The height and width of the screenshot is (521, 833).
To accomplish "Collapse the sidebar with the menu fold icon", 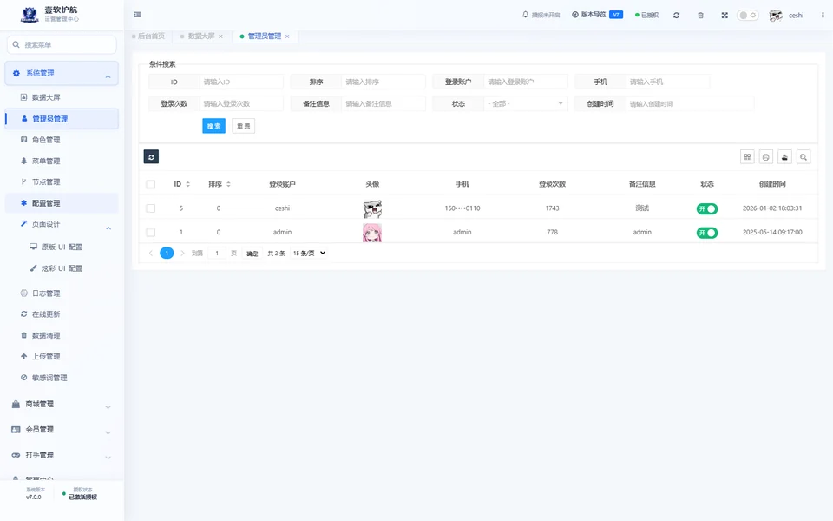I will pyautogui.click(x=138, y=15).
